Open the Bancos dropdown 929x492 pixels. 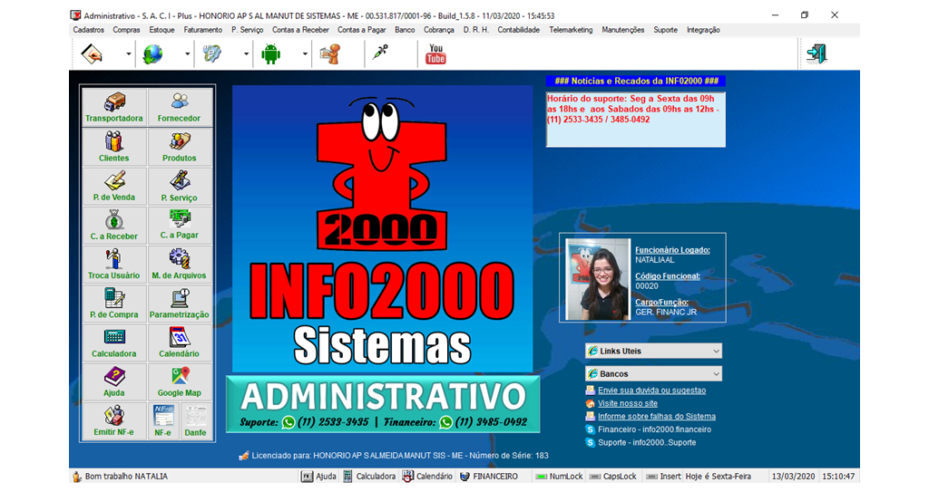click(653, 373)
